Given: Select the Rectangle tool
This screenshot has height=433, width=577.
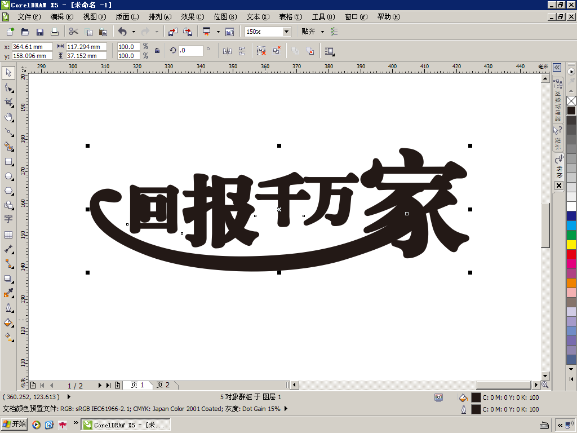Looking at the screenshot, I should [8, 161].
